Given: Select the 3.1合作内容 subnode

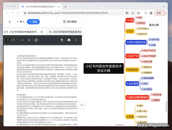Looking at the screenshot, I should click(154, 40).
